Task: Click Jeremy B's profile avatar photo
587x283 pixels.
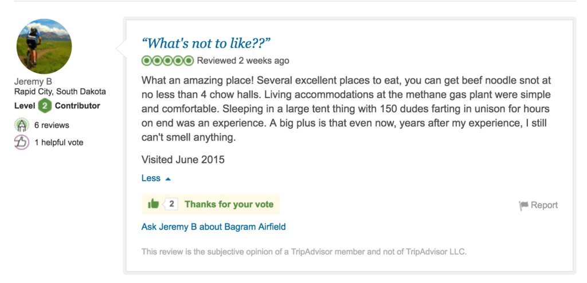Action: [x=45, y=46]
